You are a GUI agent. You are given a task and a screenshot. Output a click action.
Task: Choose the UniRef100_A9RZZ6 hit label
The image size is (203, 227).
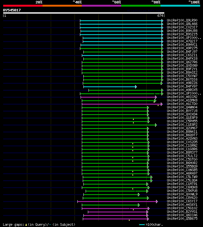182,83
